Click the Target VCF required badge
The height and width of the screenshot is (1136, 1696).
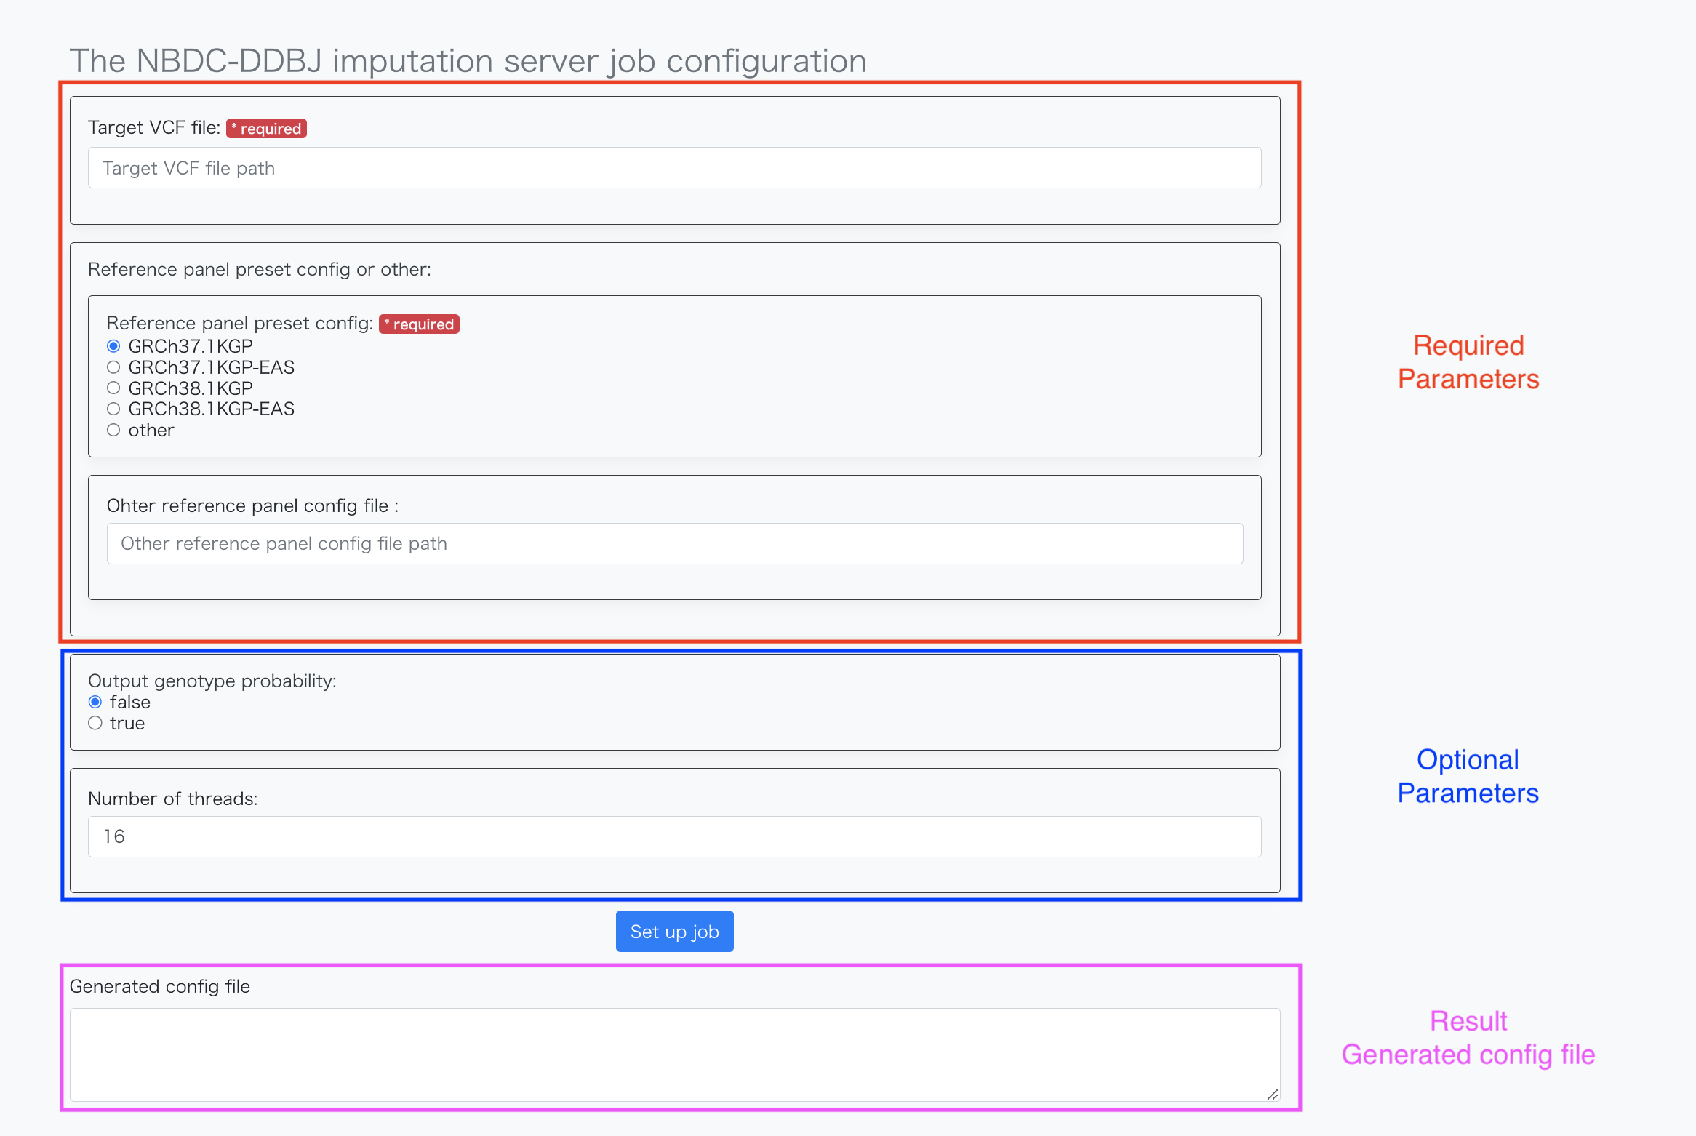coord(266,129)
